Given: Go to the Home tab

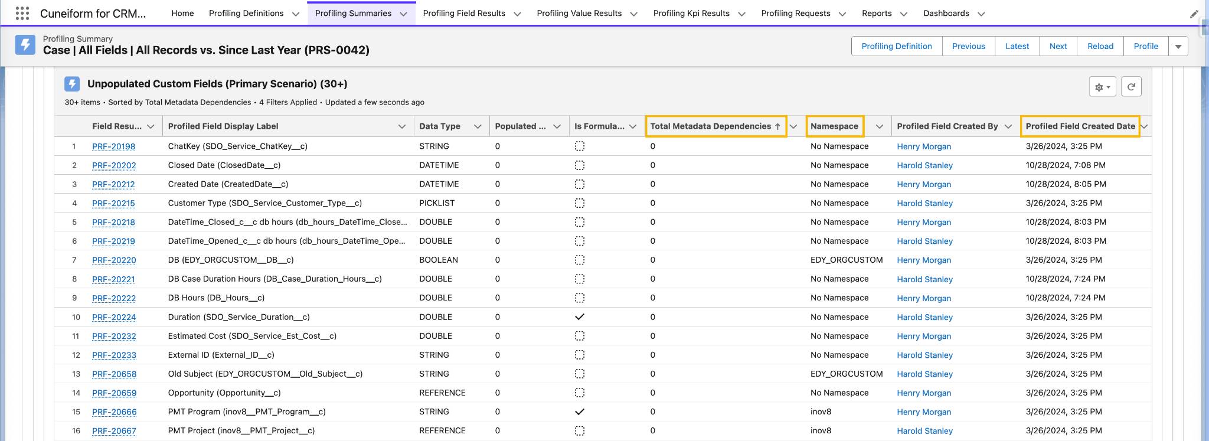Looking at the screenshot, I should click(182, 13).
